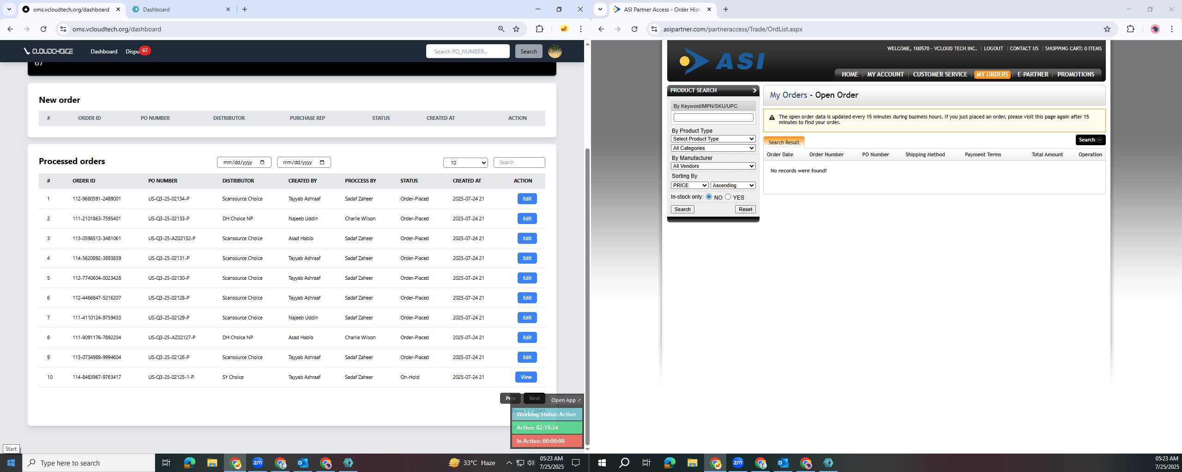Bookmark the ASI partner page with star
The width and height of the screenshot is (1182, 472).
coord(1107,29)
